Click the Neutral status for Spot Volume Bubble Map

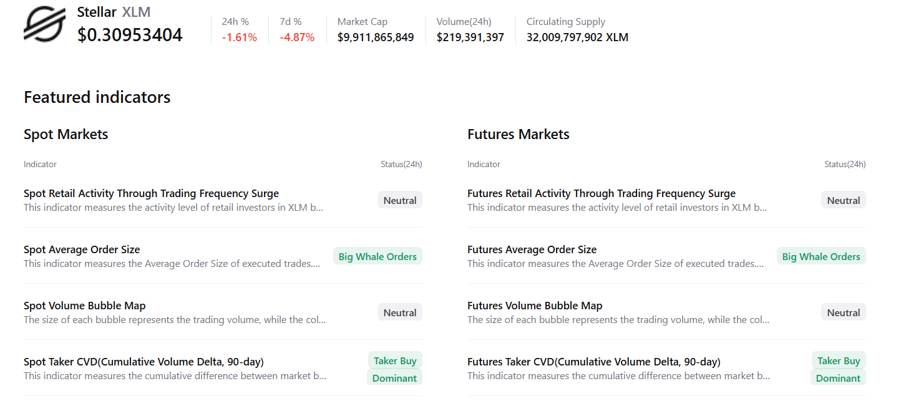[400, 312]
